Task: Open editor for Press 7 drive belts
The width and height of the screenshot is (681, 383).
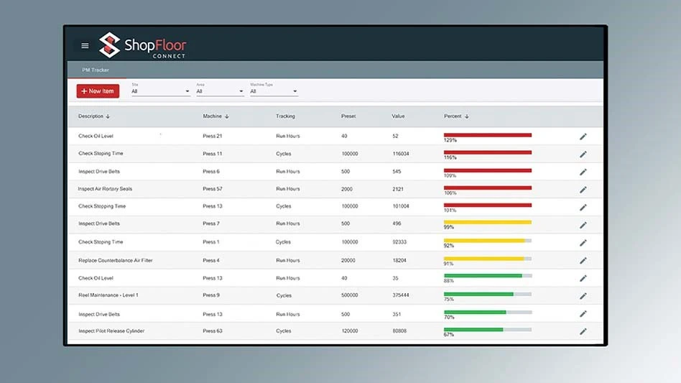Action: tap(583, 225)
